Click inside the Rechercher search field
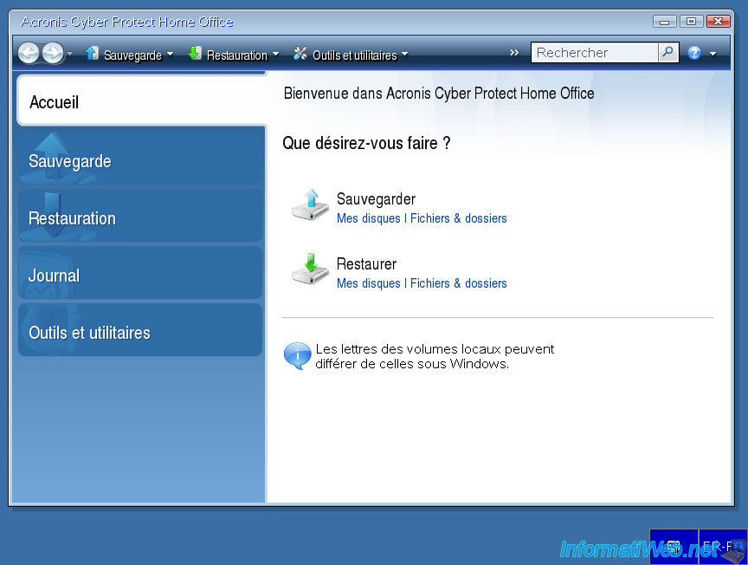The height and width of the screenshot is (565, 748). (x=594, y=53)
